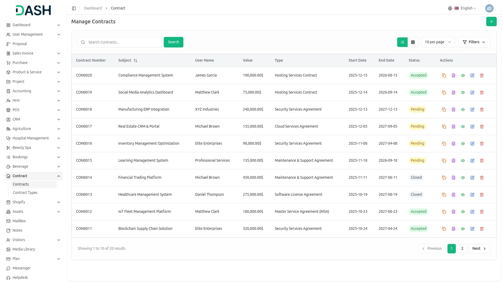Switch to grid view layout

pos(413,42)
